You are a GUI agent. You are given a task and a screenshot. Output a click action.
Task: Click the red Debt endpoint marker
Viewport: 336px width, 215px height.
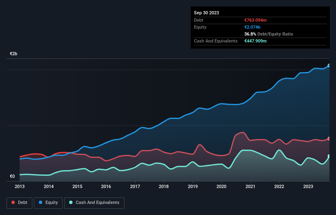click(329, 139)
